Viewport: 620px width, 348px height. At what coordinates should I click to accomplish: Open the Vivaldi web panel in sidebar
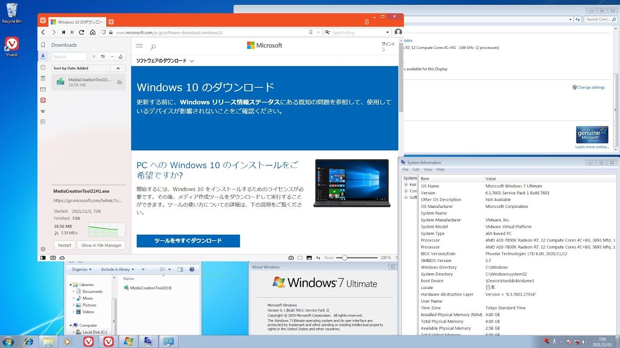click(43, 100)
